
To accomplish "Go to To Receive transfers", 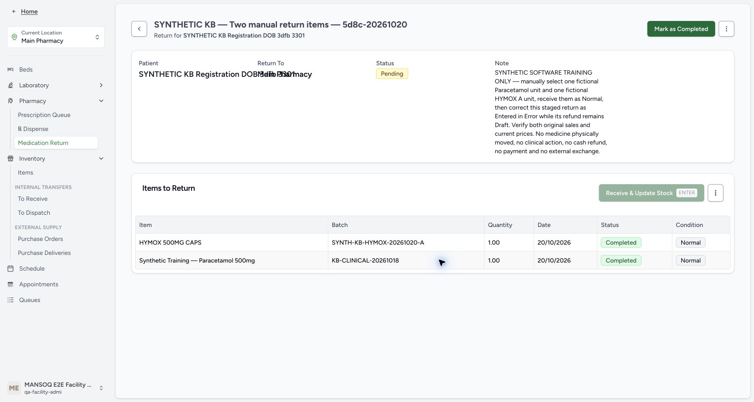I will 33,199.
